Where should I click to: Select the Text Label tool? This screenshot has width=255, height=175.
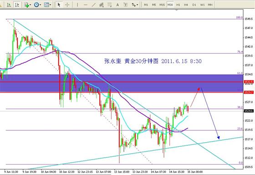(126, 5)
